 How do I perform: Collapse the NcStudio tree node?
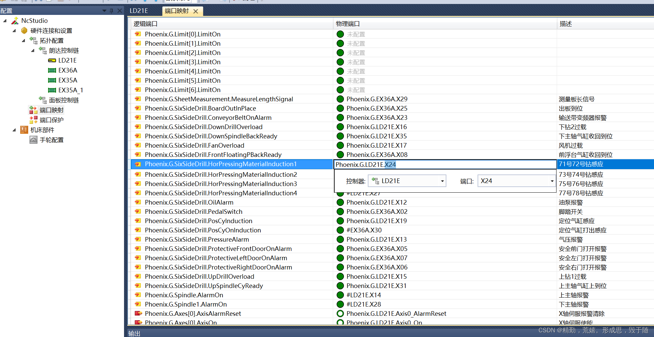pos(5,21)
